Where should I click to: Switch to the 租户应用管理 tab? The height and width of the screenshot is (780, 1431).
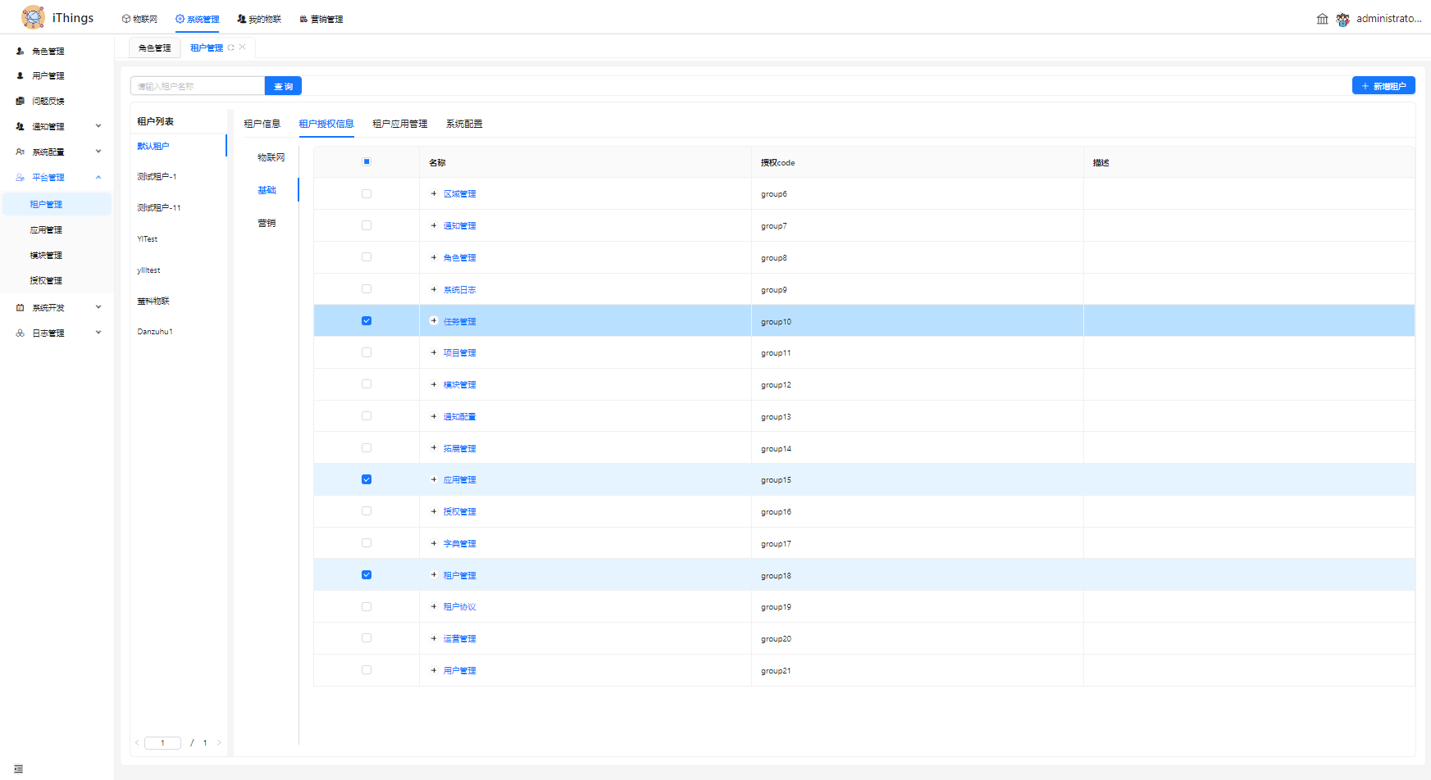tap(399, 124)
